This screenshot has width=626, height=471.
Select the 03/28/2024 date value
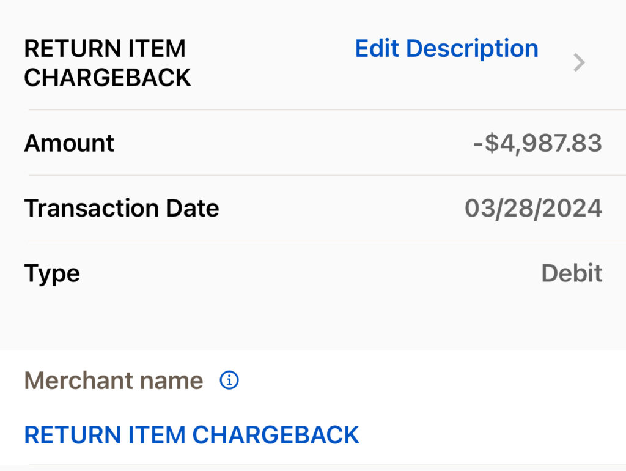pos(533,208)
